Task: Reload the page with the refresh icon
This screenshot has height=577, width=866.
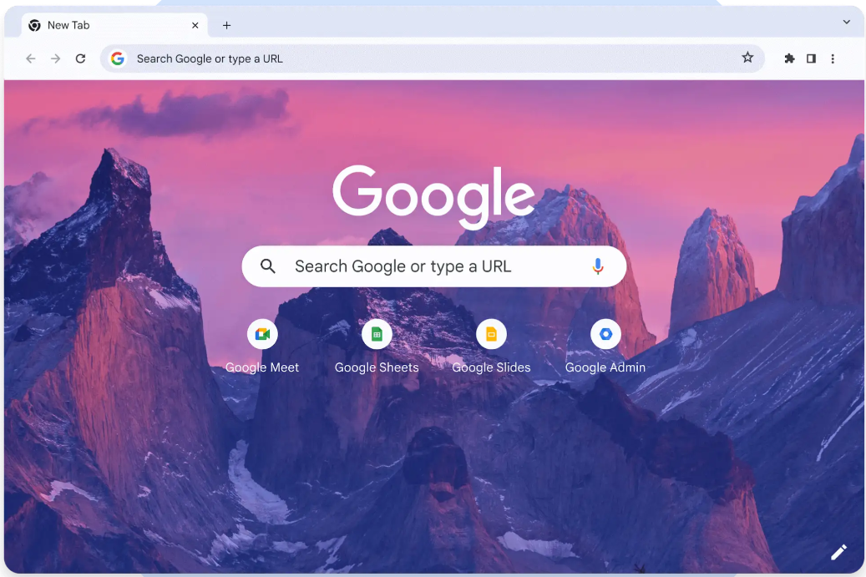Action: coord(81,58)
